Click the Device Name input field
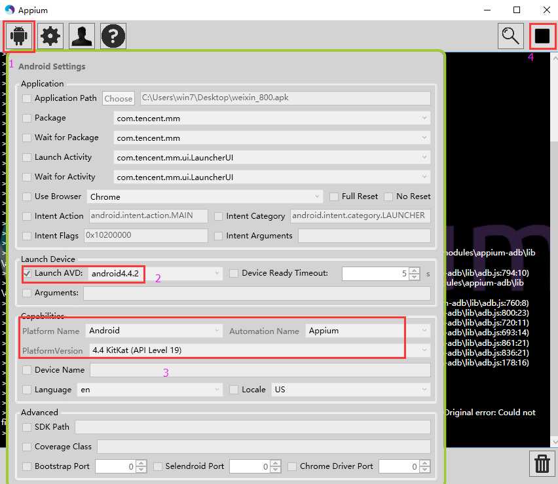 pos(260,370)
